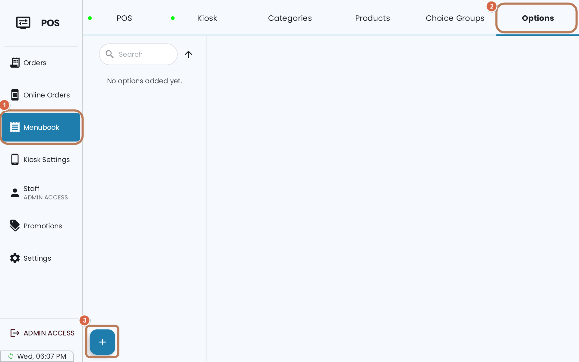Click the Staff person icon
This screenshot has height=362, width=579.
pos(15,193)
